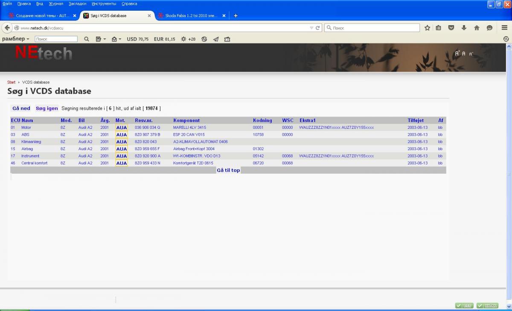
Task: Decrease page font size with A- icon
Action: pyautogui.click(x=471, y=54)
